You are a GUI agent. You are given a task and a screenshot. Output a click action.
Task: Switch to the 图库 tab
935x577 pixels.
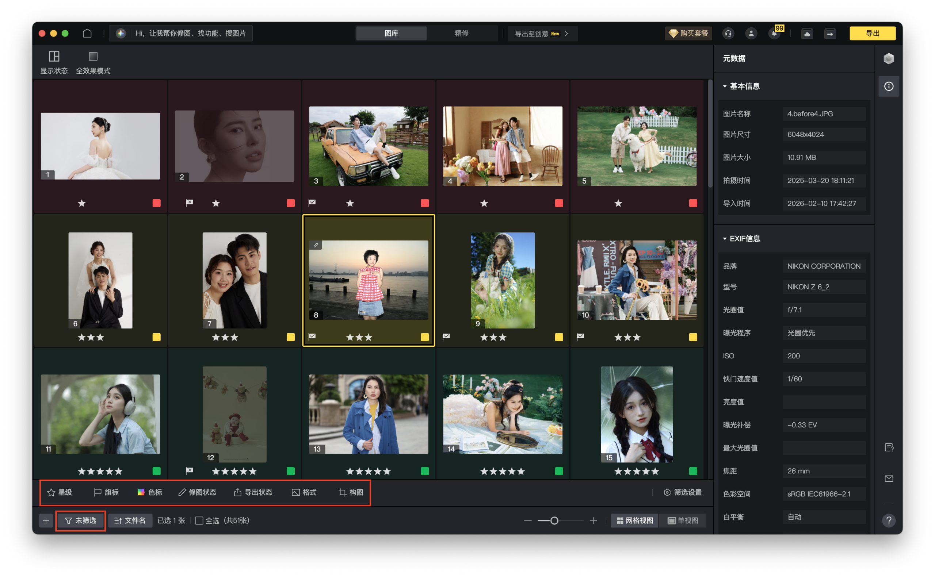[391, 33]
